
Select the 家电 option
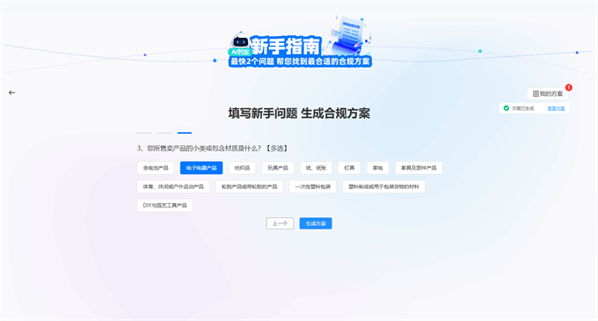point(378,168)
